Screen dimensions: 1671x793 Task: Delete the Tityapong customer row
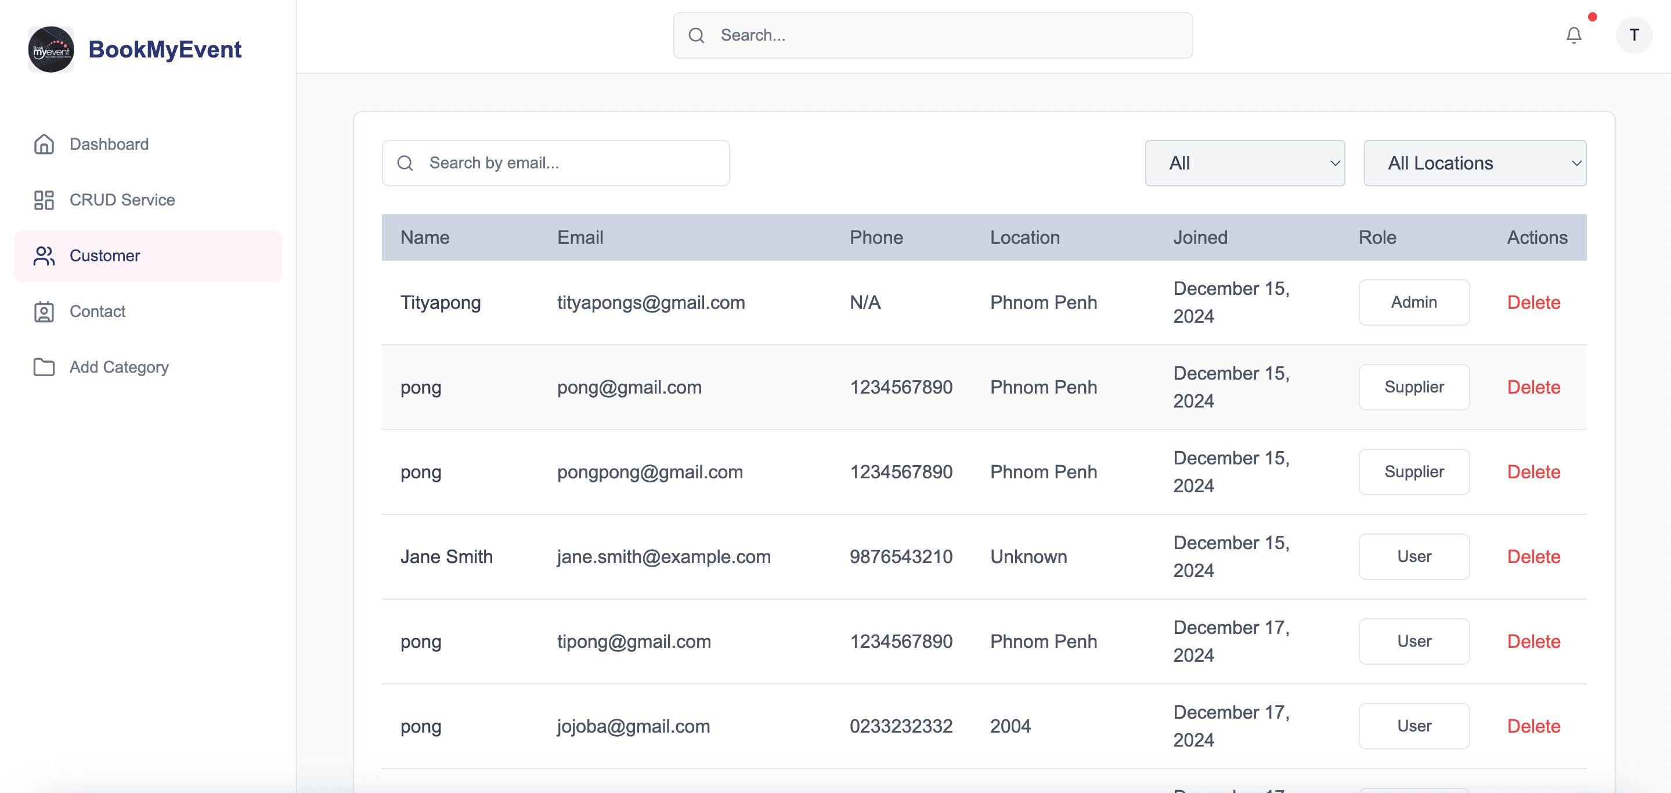point(1533,302)
